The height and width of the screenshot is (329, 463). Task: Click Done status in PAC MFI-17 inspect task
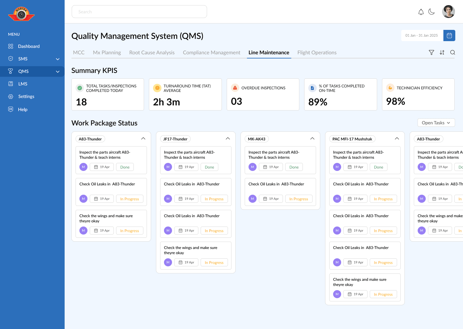378,167
